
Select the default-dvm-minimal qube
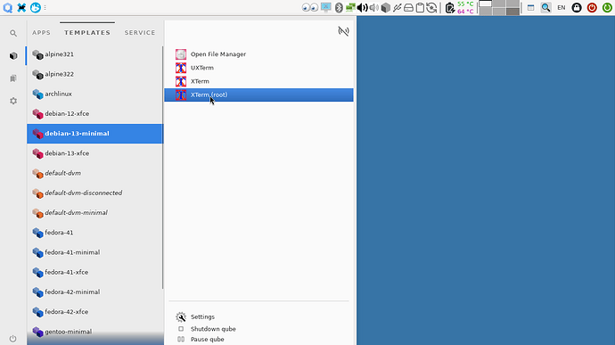tap(94, 213)
